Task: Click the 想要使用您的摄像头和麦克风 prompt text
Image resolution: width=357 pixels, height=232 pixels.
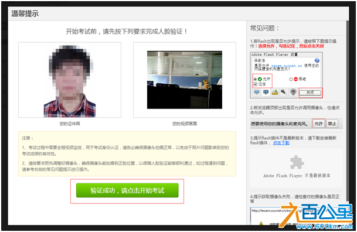Action: click(x=280, y=124)
